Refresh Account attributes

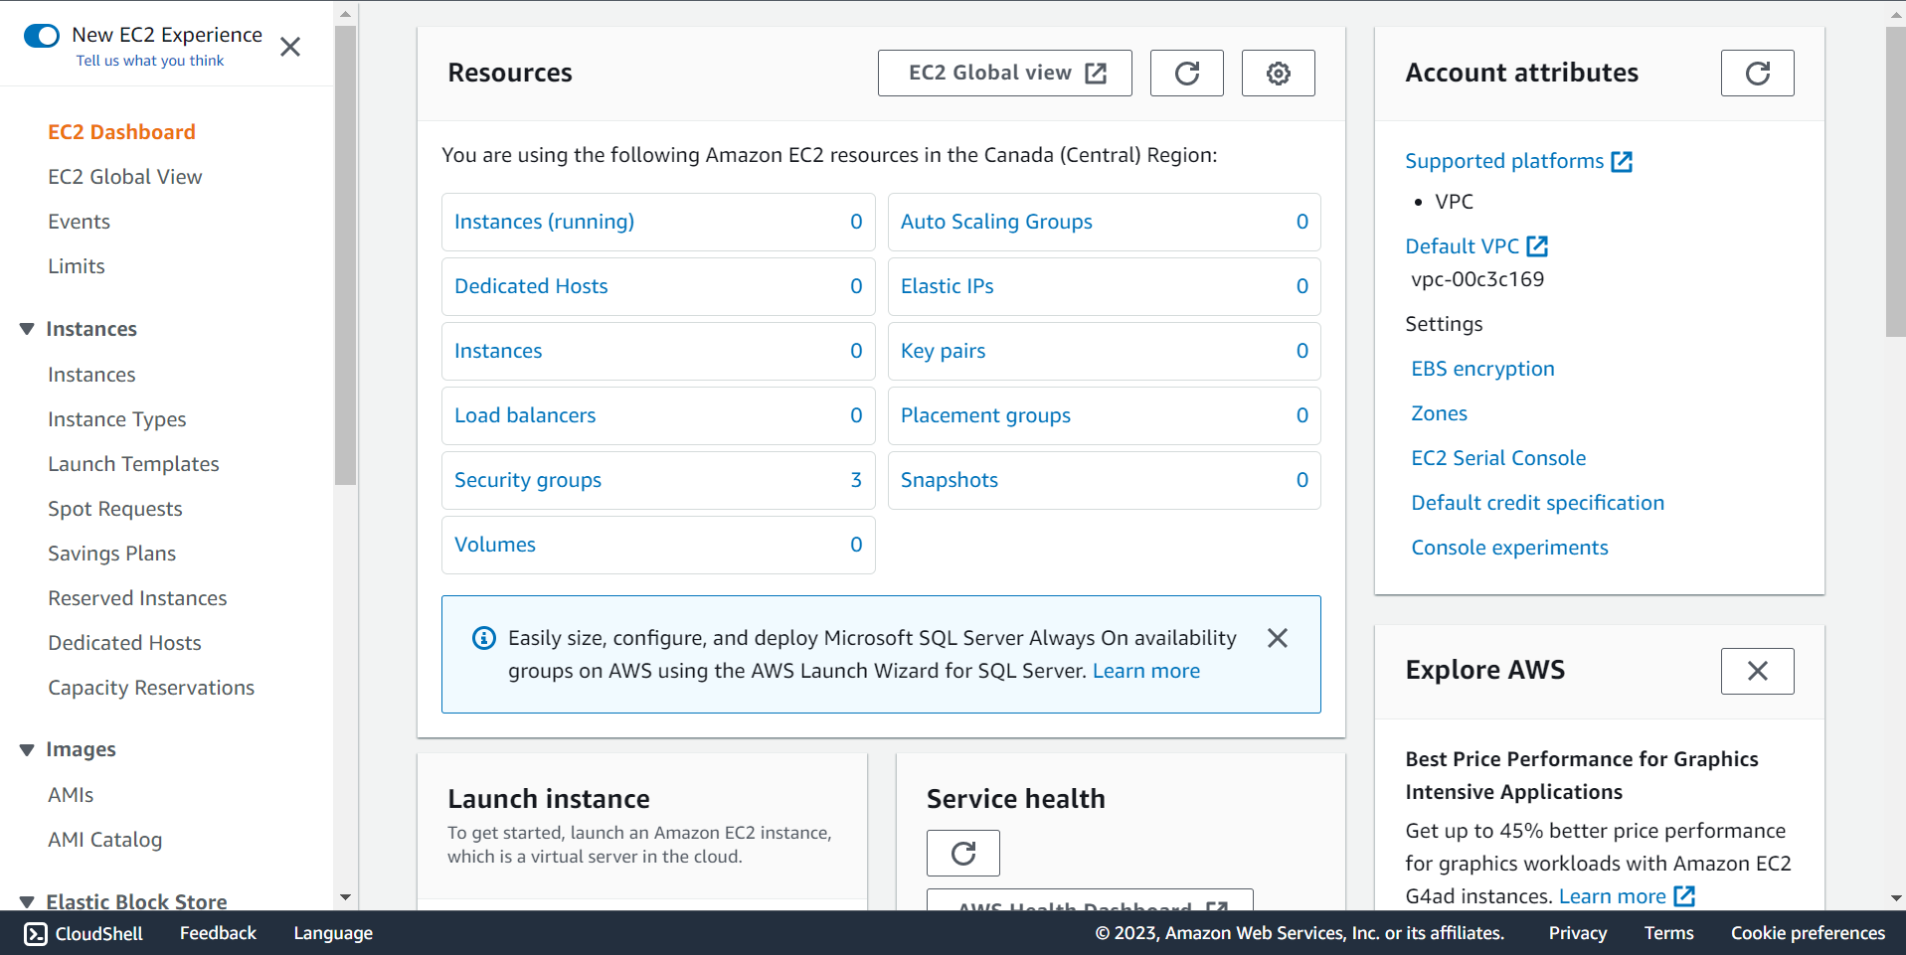1758,73
